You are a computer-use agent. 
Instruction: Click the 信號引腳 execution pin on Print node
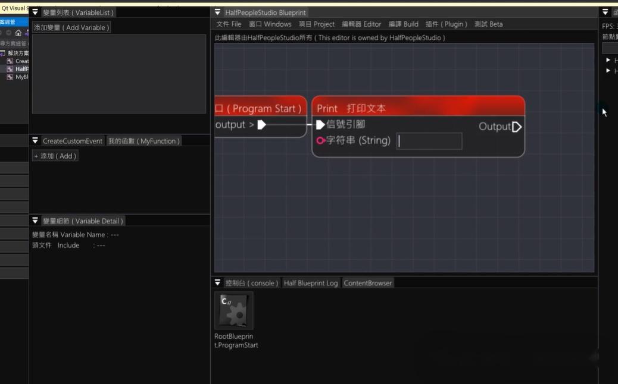(320, 124)
